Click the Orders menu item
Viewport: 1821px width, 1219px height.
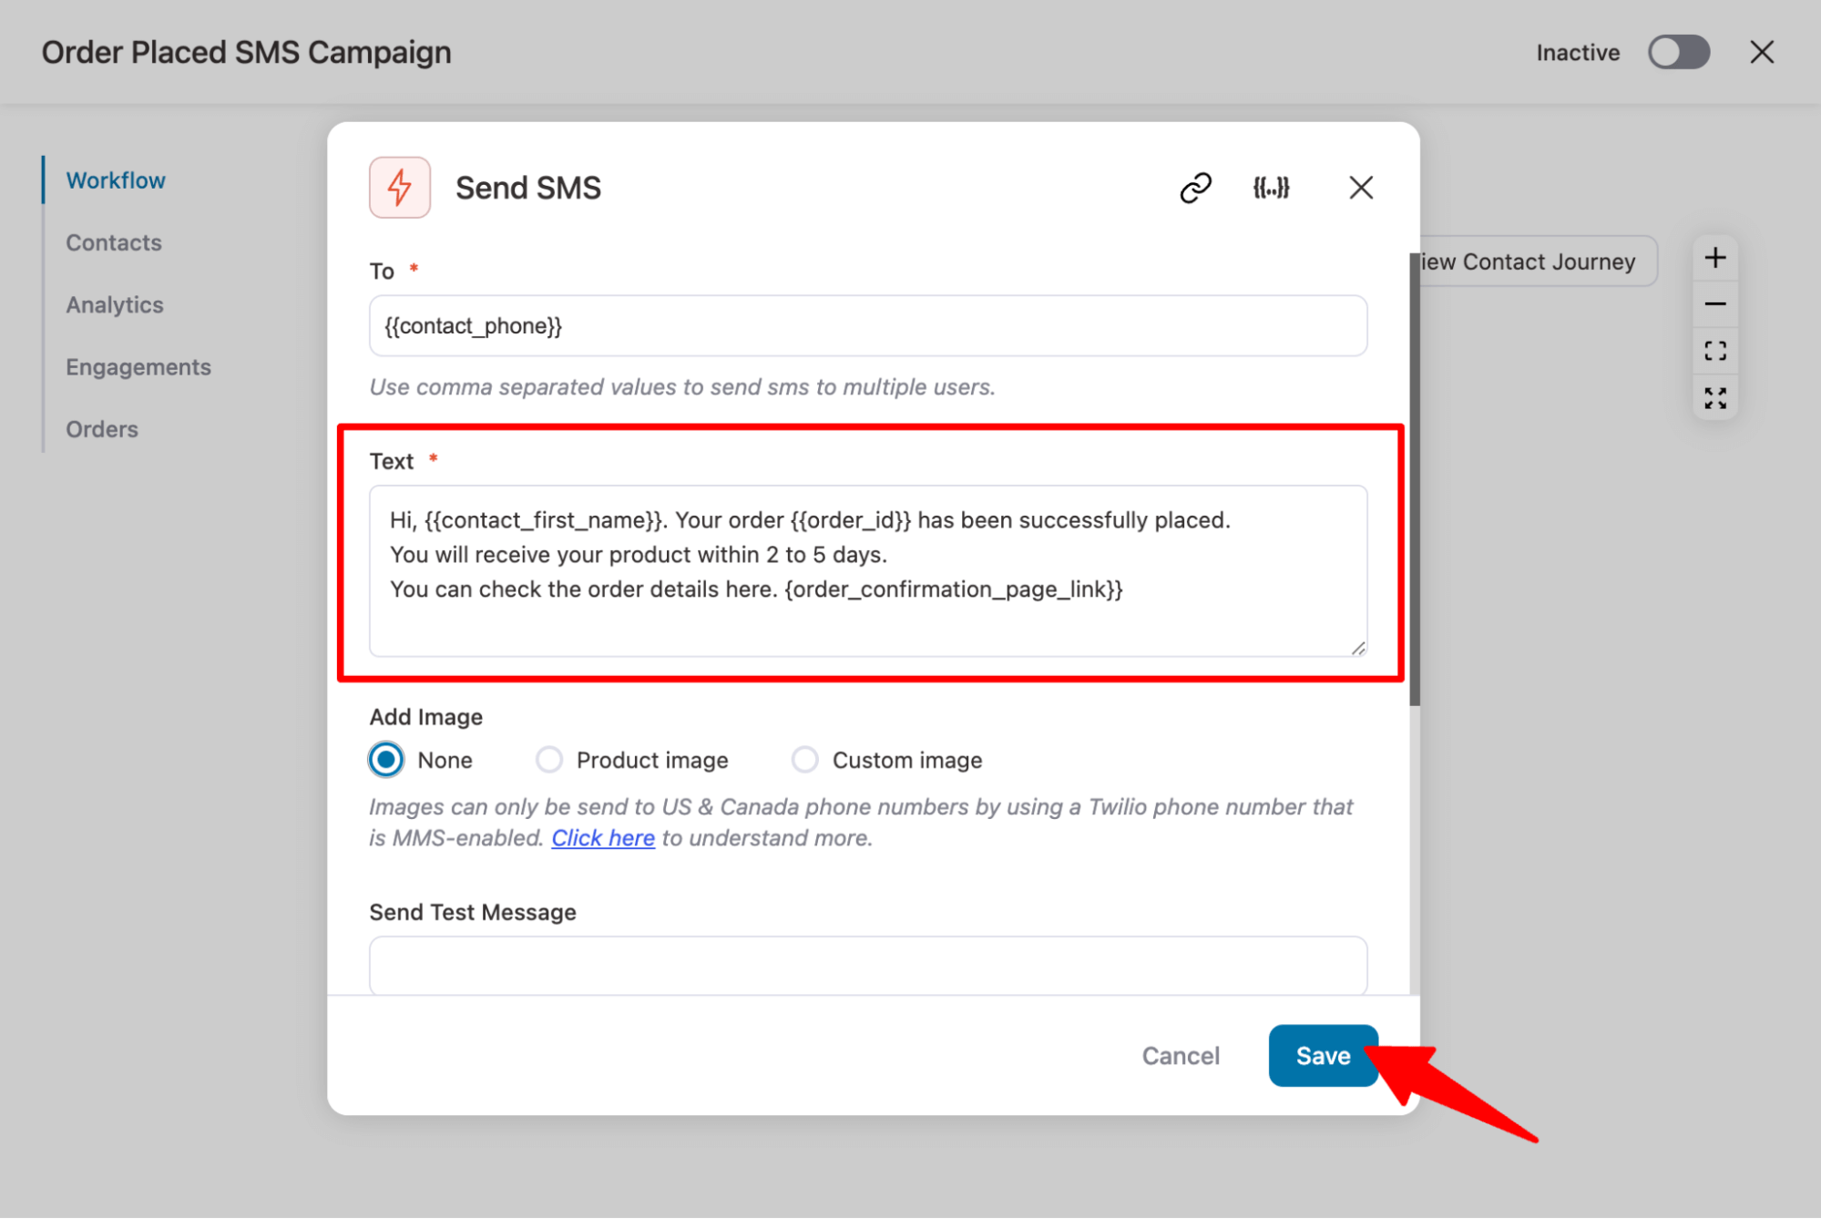click(102, 427)
